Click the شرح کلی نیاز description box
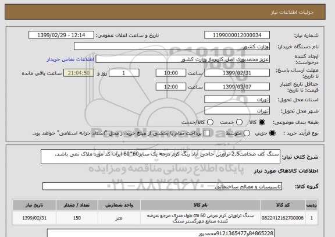Viewport: 335px width, 237px height. pyautogui.click(x=161, y=157)
